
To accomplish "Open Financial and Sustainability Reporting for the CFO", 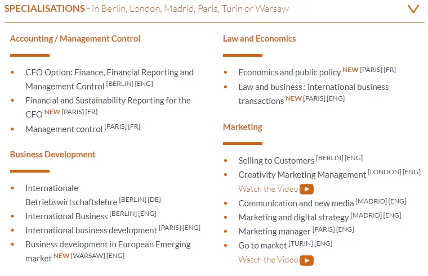I will [108, 101].
